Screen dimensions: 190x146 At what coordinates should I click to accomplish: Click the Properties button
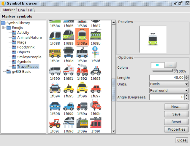point(176,129)
